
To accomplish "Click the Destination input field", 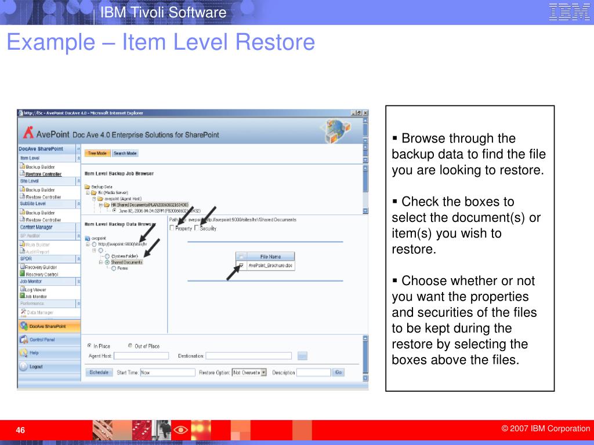I will tap(249, 356).
